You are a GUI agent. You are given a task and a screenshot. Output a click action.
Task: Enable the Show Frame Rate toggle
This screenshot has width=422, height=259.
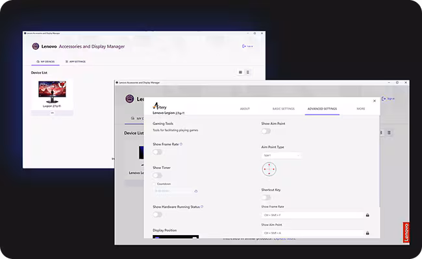click(157, 152)
